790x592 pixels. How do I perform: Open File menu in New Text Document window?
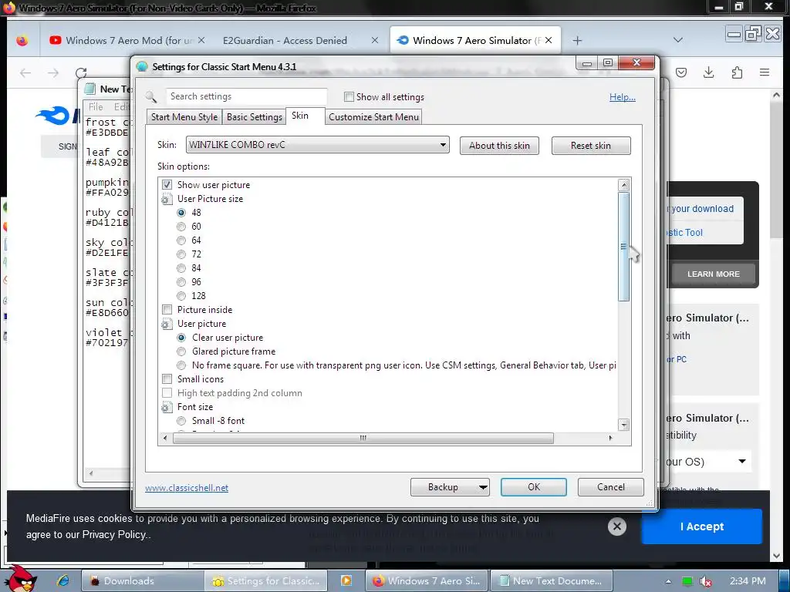click(x=96, y=106)
